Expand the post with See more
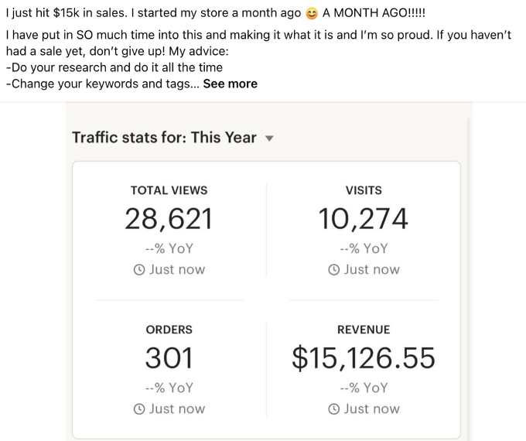526x441 pixels. 230,84
